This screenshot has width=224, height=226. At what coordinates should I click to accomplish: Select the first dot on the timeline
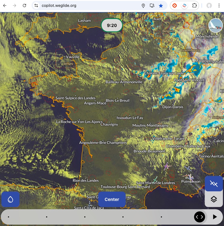tap(9, 217)
